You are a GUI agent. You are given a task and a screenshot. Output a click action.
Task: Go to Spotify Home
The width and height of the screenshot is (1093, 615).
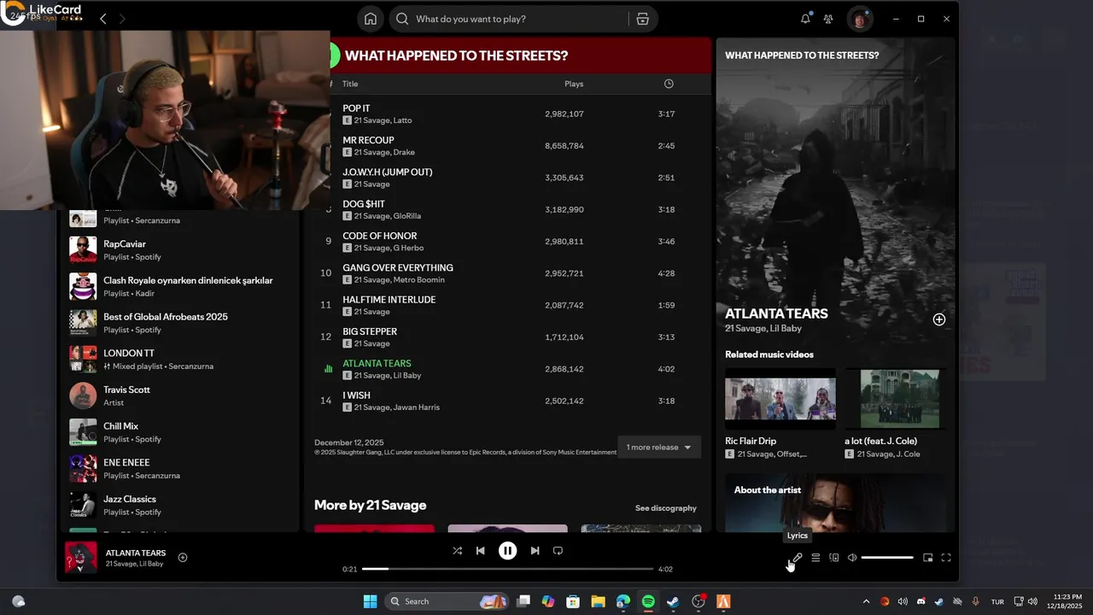point(371,19)
